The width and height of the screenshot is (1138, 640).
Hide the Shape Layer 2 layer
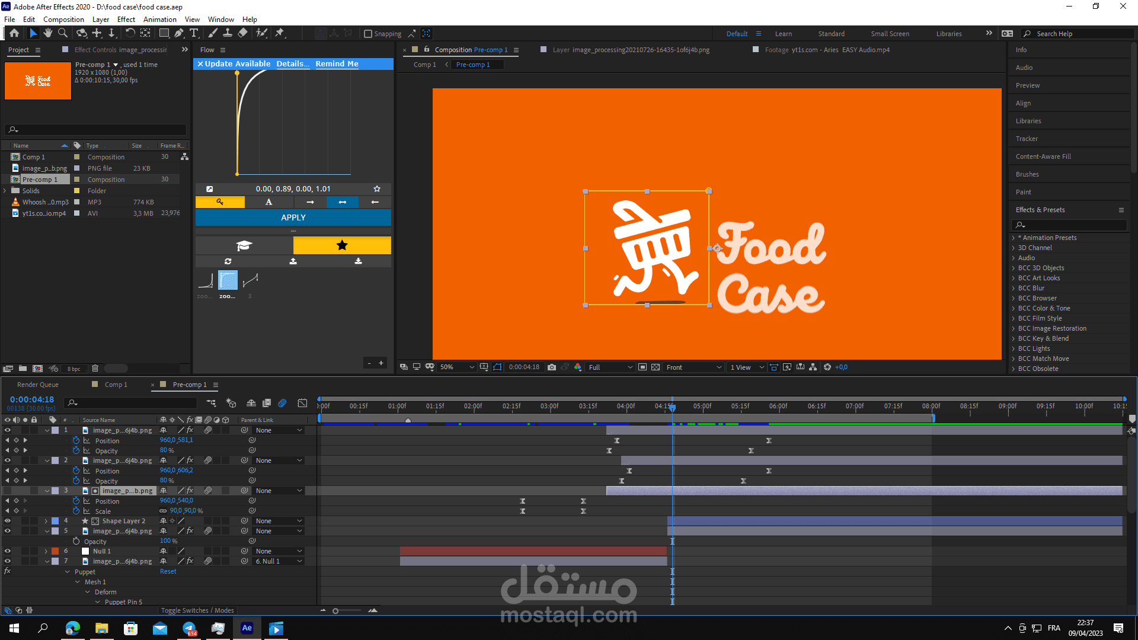8,521
